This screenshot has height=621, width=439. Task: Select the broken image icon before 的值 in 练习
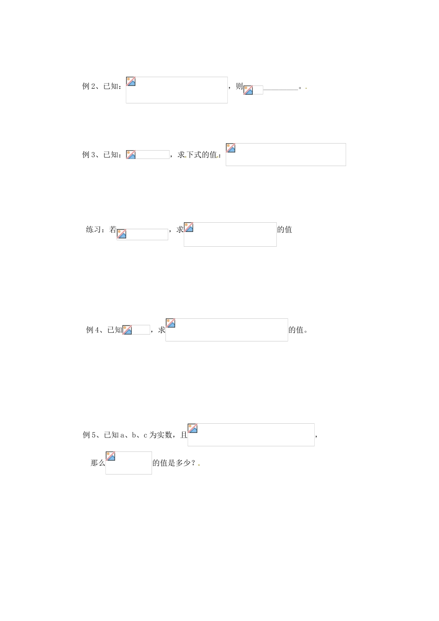pos(189,227)
